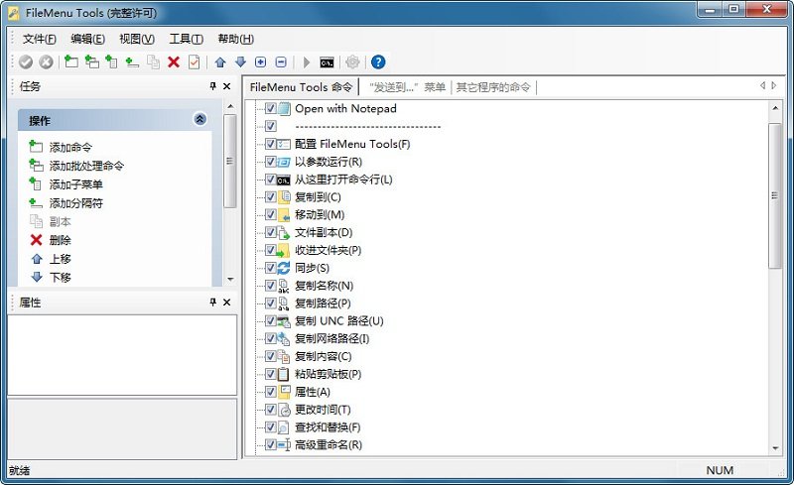Open the 文件(F) menu
Screen dimensions: 794x485
point(39,39)
